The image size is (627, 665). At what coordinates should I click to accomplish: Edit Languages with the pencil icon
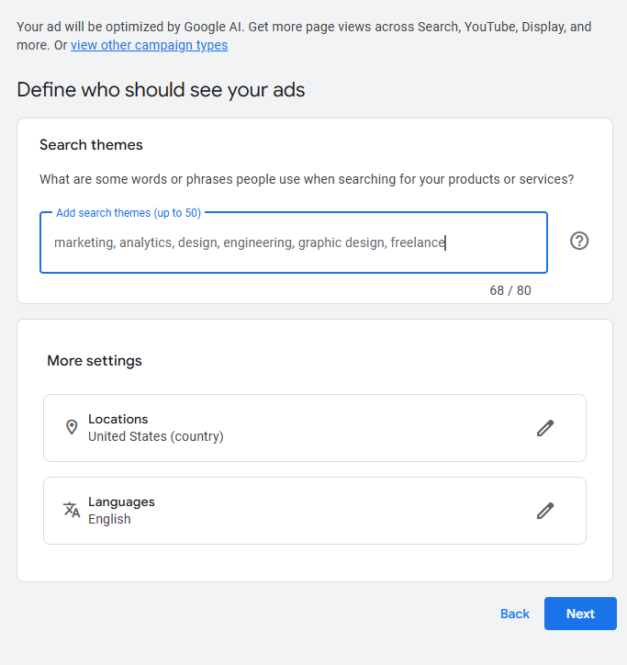(545, 511)
